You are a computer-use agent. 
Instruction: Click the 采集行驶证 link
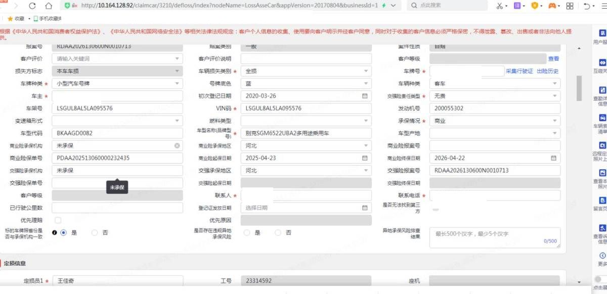(519, 71)
